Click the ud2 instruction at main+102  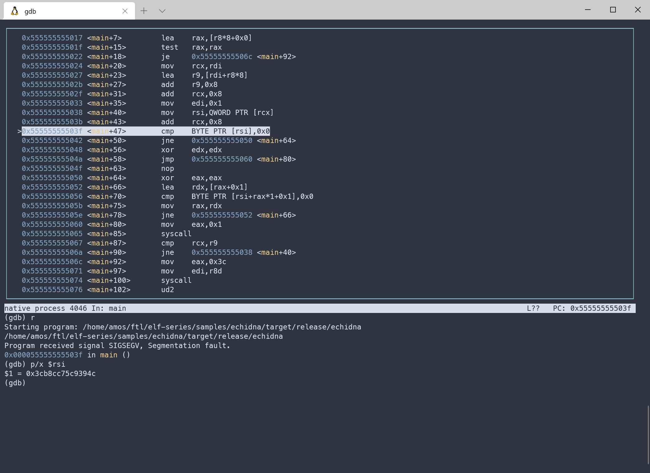(167, 290)
